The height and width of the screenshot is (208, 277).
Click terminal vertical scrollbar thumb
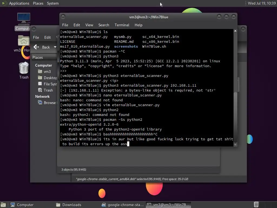(x=235, y=117)
